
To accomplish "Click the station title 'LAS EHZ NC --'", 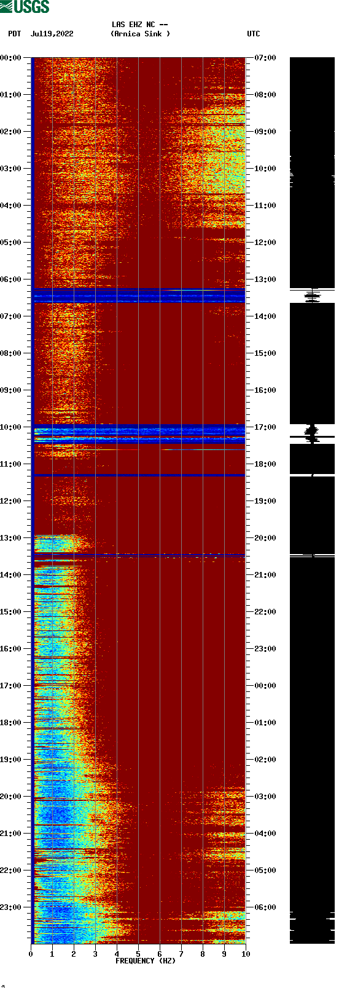I will 140,25.
